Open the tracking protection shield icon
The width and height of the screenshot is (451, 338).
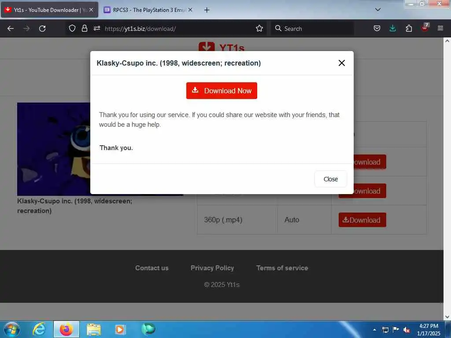click(72, 29)
